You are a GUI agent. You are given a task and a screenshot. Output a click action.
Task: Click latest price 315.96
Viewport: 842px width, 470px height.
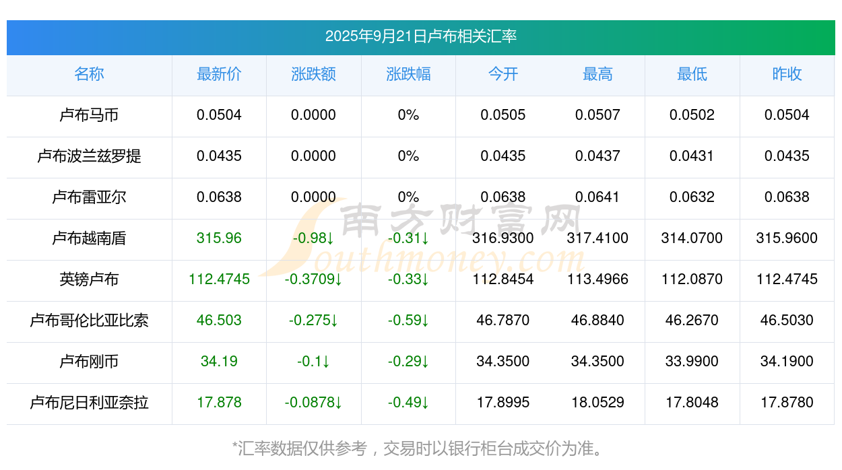219,238
